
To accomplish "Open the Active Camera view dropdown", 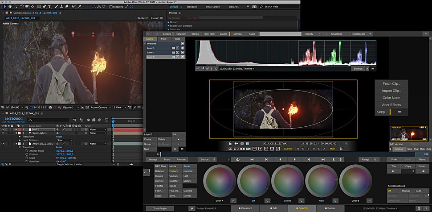I will pyautogui.click(x=100, y=107).
